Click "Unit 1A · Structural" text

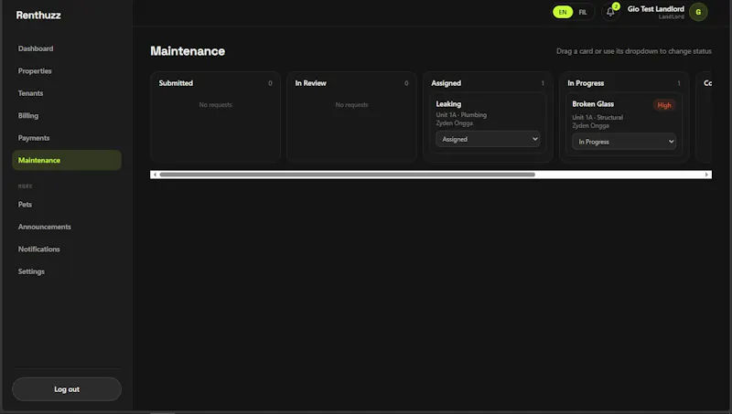click(597, 118)
